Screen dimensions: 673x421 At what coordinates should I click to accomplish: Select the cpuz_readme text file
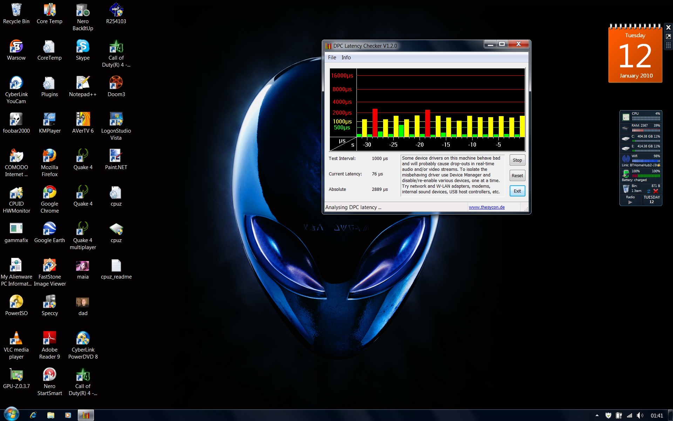pyautogui.click(x=116, y=269)
